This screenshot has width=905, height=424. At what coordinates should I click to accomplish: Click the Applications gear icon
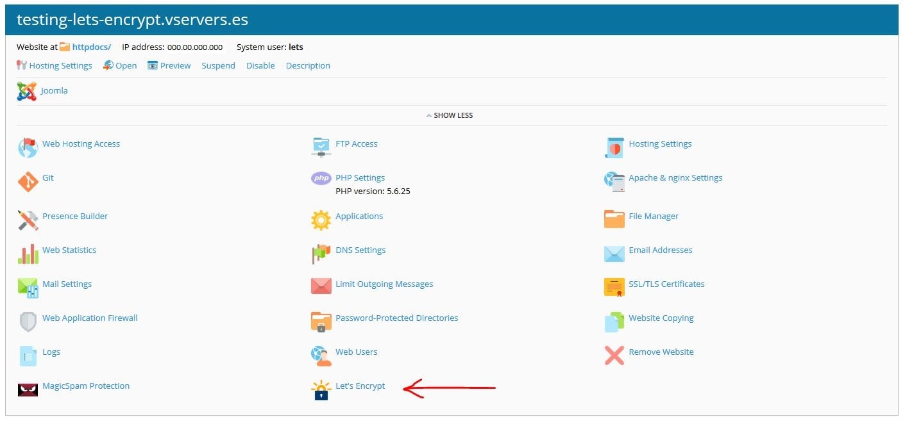(x=321, y=220)
